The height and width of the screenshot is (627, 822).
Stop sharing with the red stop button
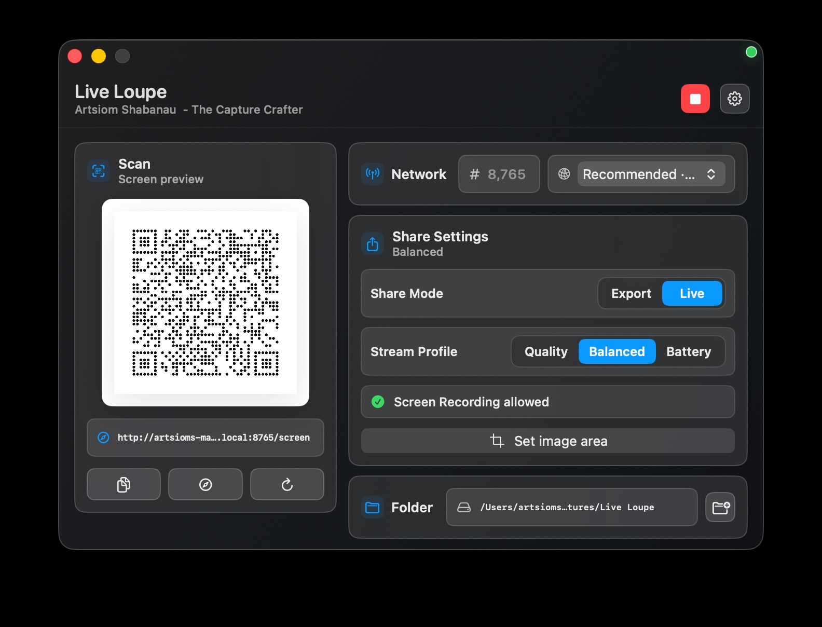pos(695,99)
